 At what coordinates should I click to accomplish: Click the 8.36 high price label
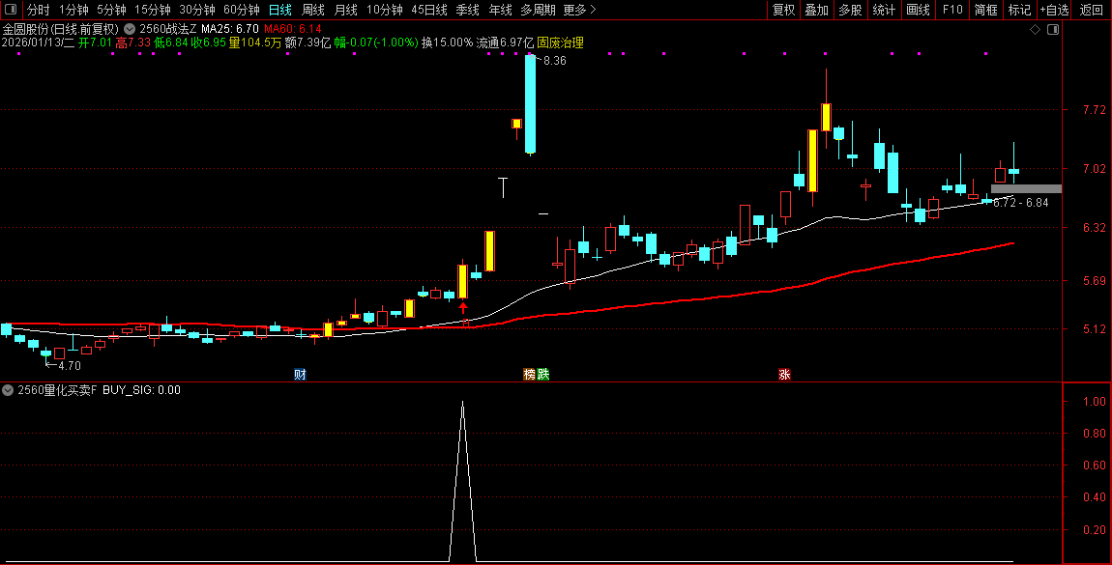coord(555,61)
